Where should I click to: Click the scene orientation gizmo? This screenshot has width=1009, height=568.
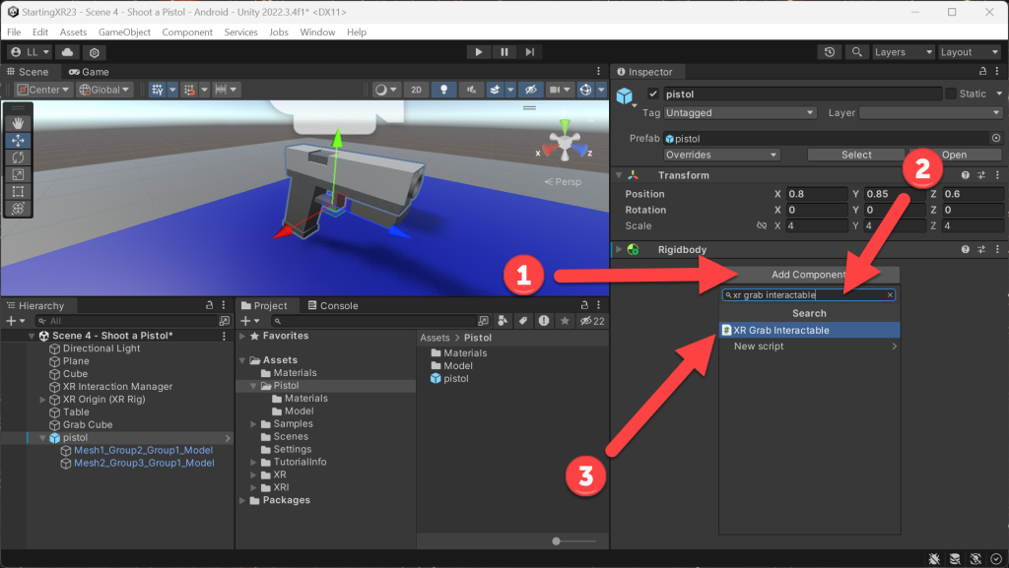click(565, 144)
